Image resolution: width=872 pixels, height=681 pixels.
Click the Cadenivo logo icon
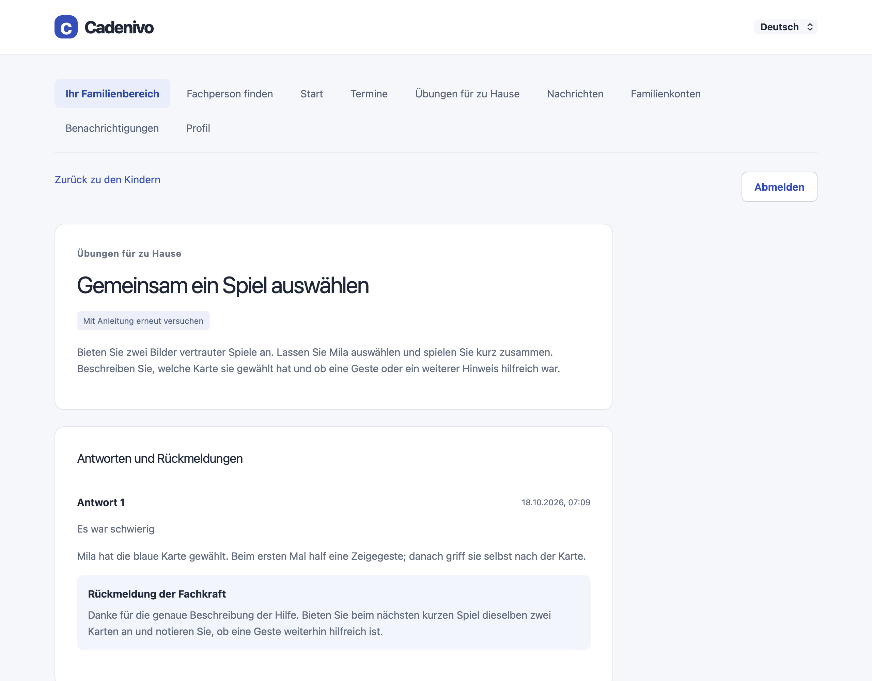pyautogui.click(x=66, y=27)
